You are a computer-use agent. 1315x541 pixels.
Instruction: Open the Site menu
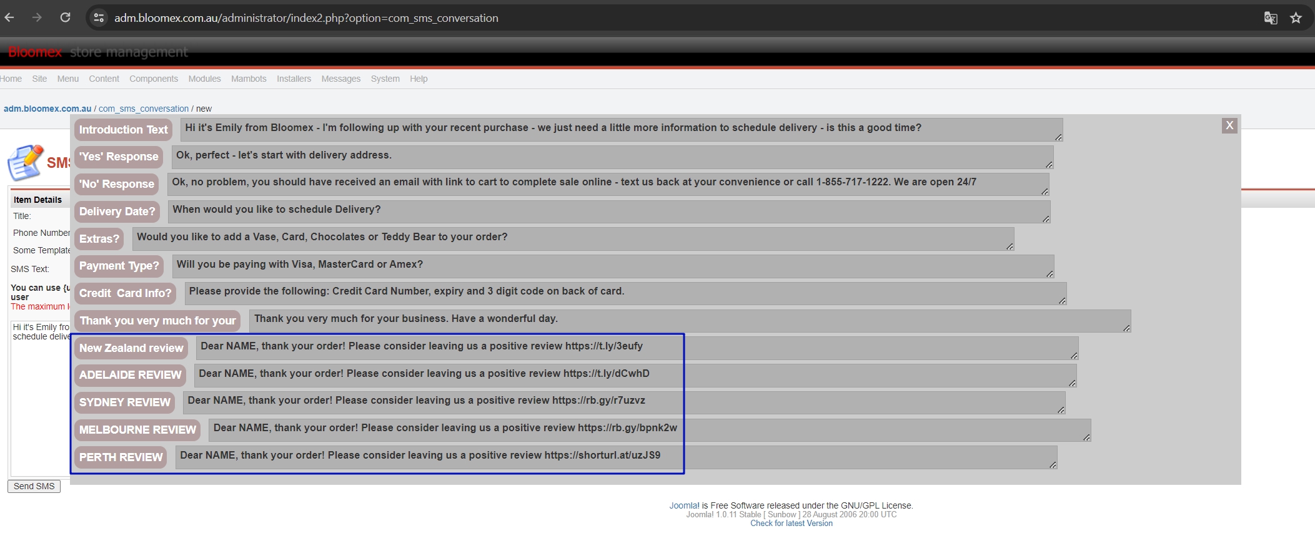coord(39,79)
